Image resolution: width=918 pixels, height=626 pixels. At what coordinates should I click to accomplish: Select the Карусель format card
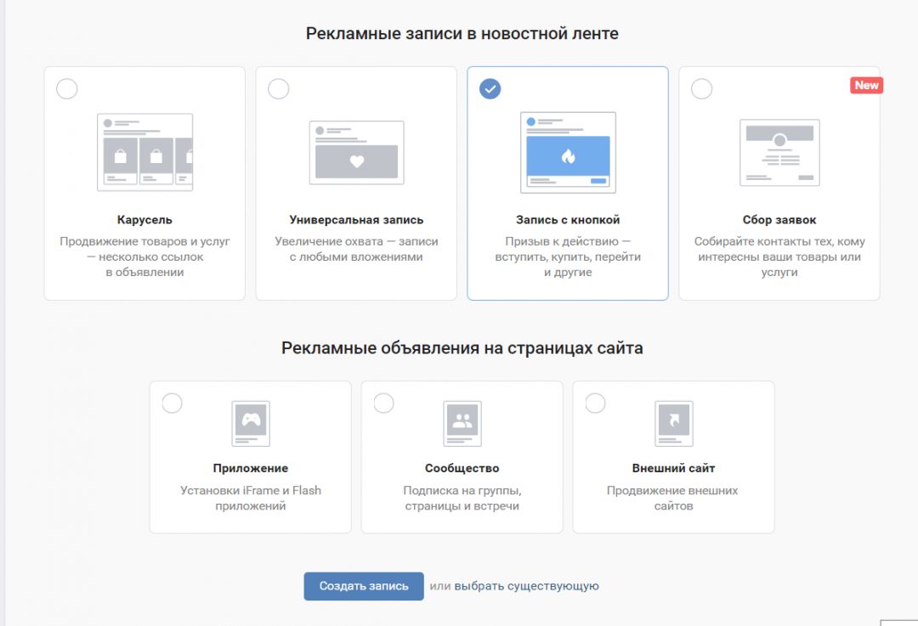pyautogui.click(x=144, y=183)
